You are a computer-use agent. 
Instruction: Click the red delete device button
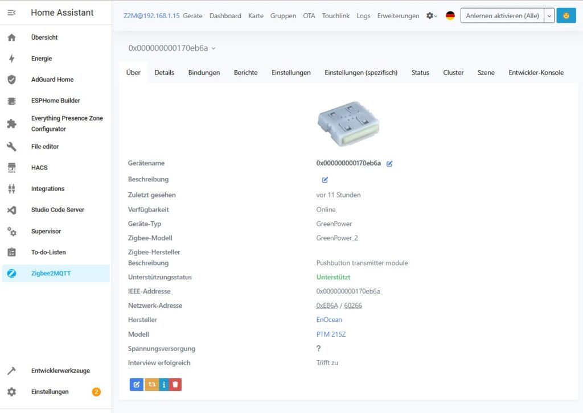coord(175,385)
